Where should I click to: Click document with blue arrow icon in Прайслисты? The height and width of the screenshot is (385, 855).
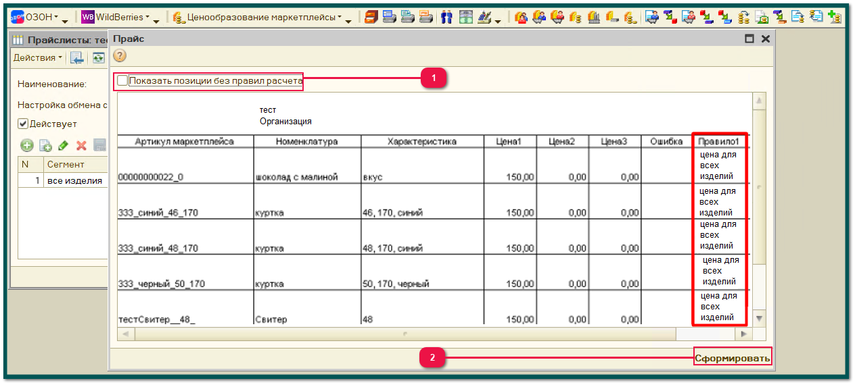pyautogui.click(x=77, y=58)
